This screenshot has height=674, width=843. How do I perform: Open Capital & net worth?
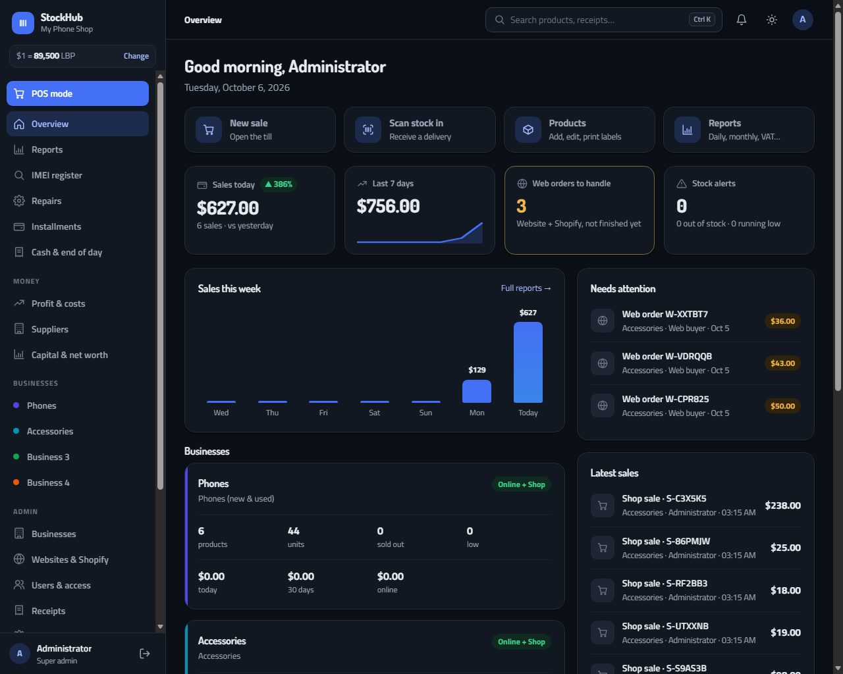click(x=78, y=355)
